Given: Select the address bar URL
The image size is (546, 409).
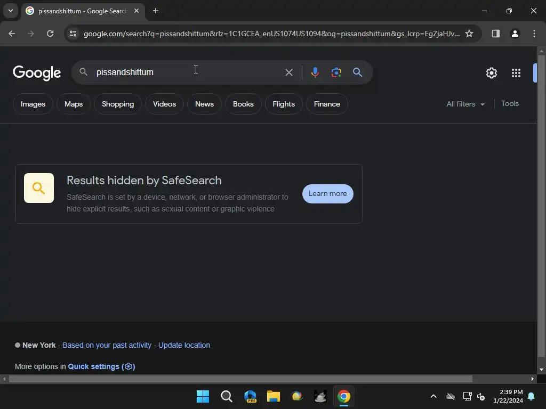Looking at the screenshot, I should [x=271, y=34].
